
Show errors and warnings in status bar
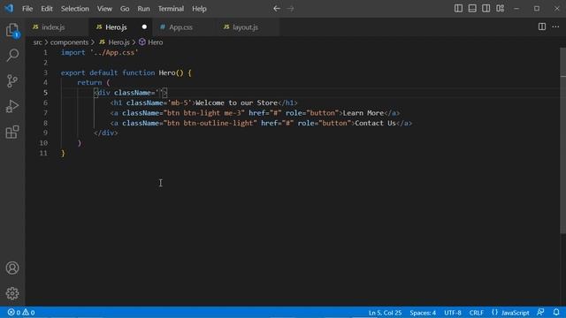point(21,312)
